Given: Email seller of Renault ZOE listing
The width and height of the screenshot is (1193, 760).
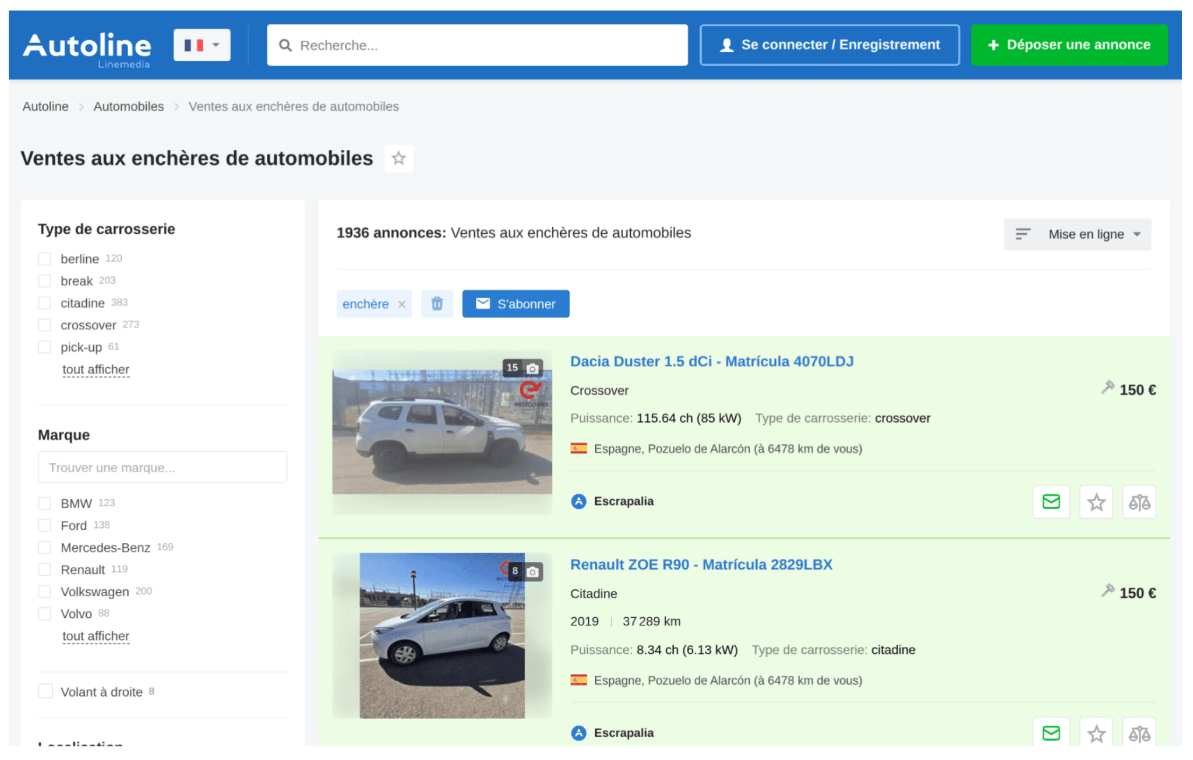Looking at the screenshot, I should click(x=1051, y=733).
